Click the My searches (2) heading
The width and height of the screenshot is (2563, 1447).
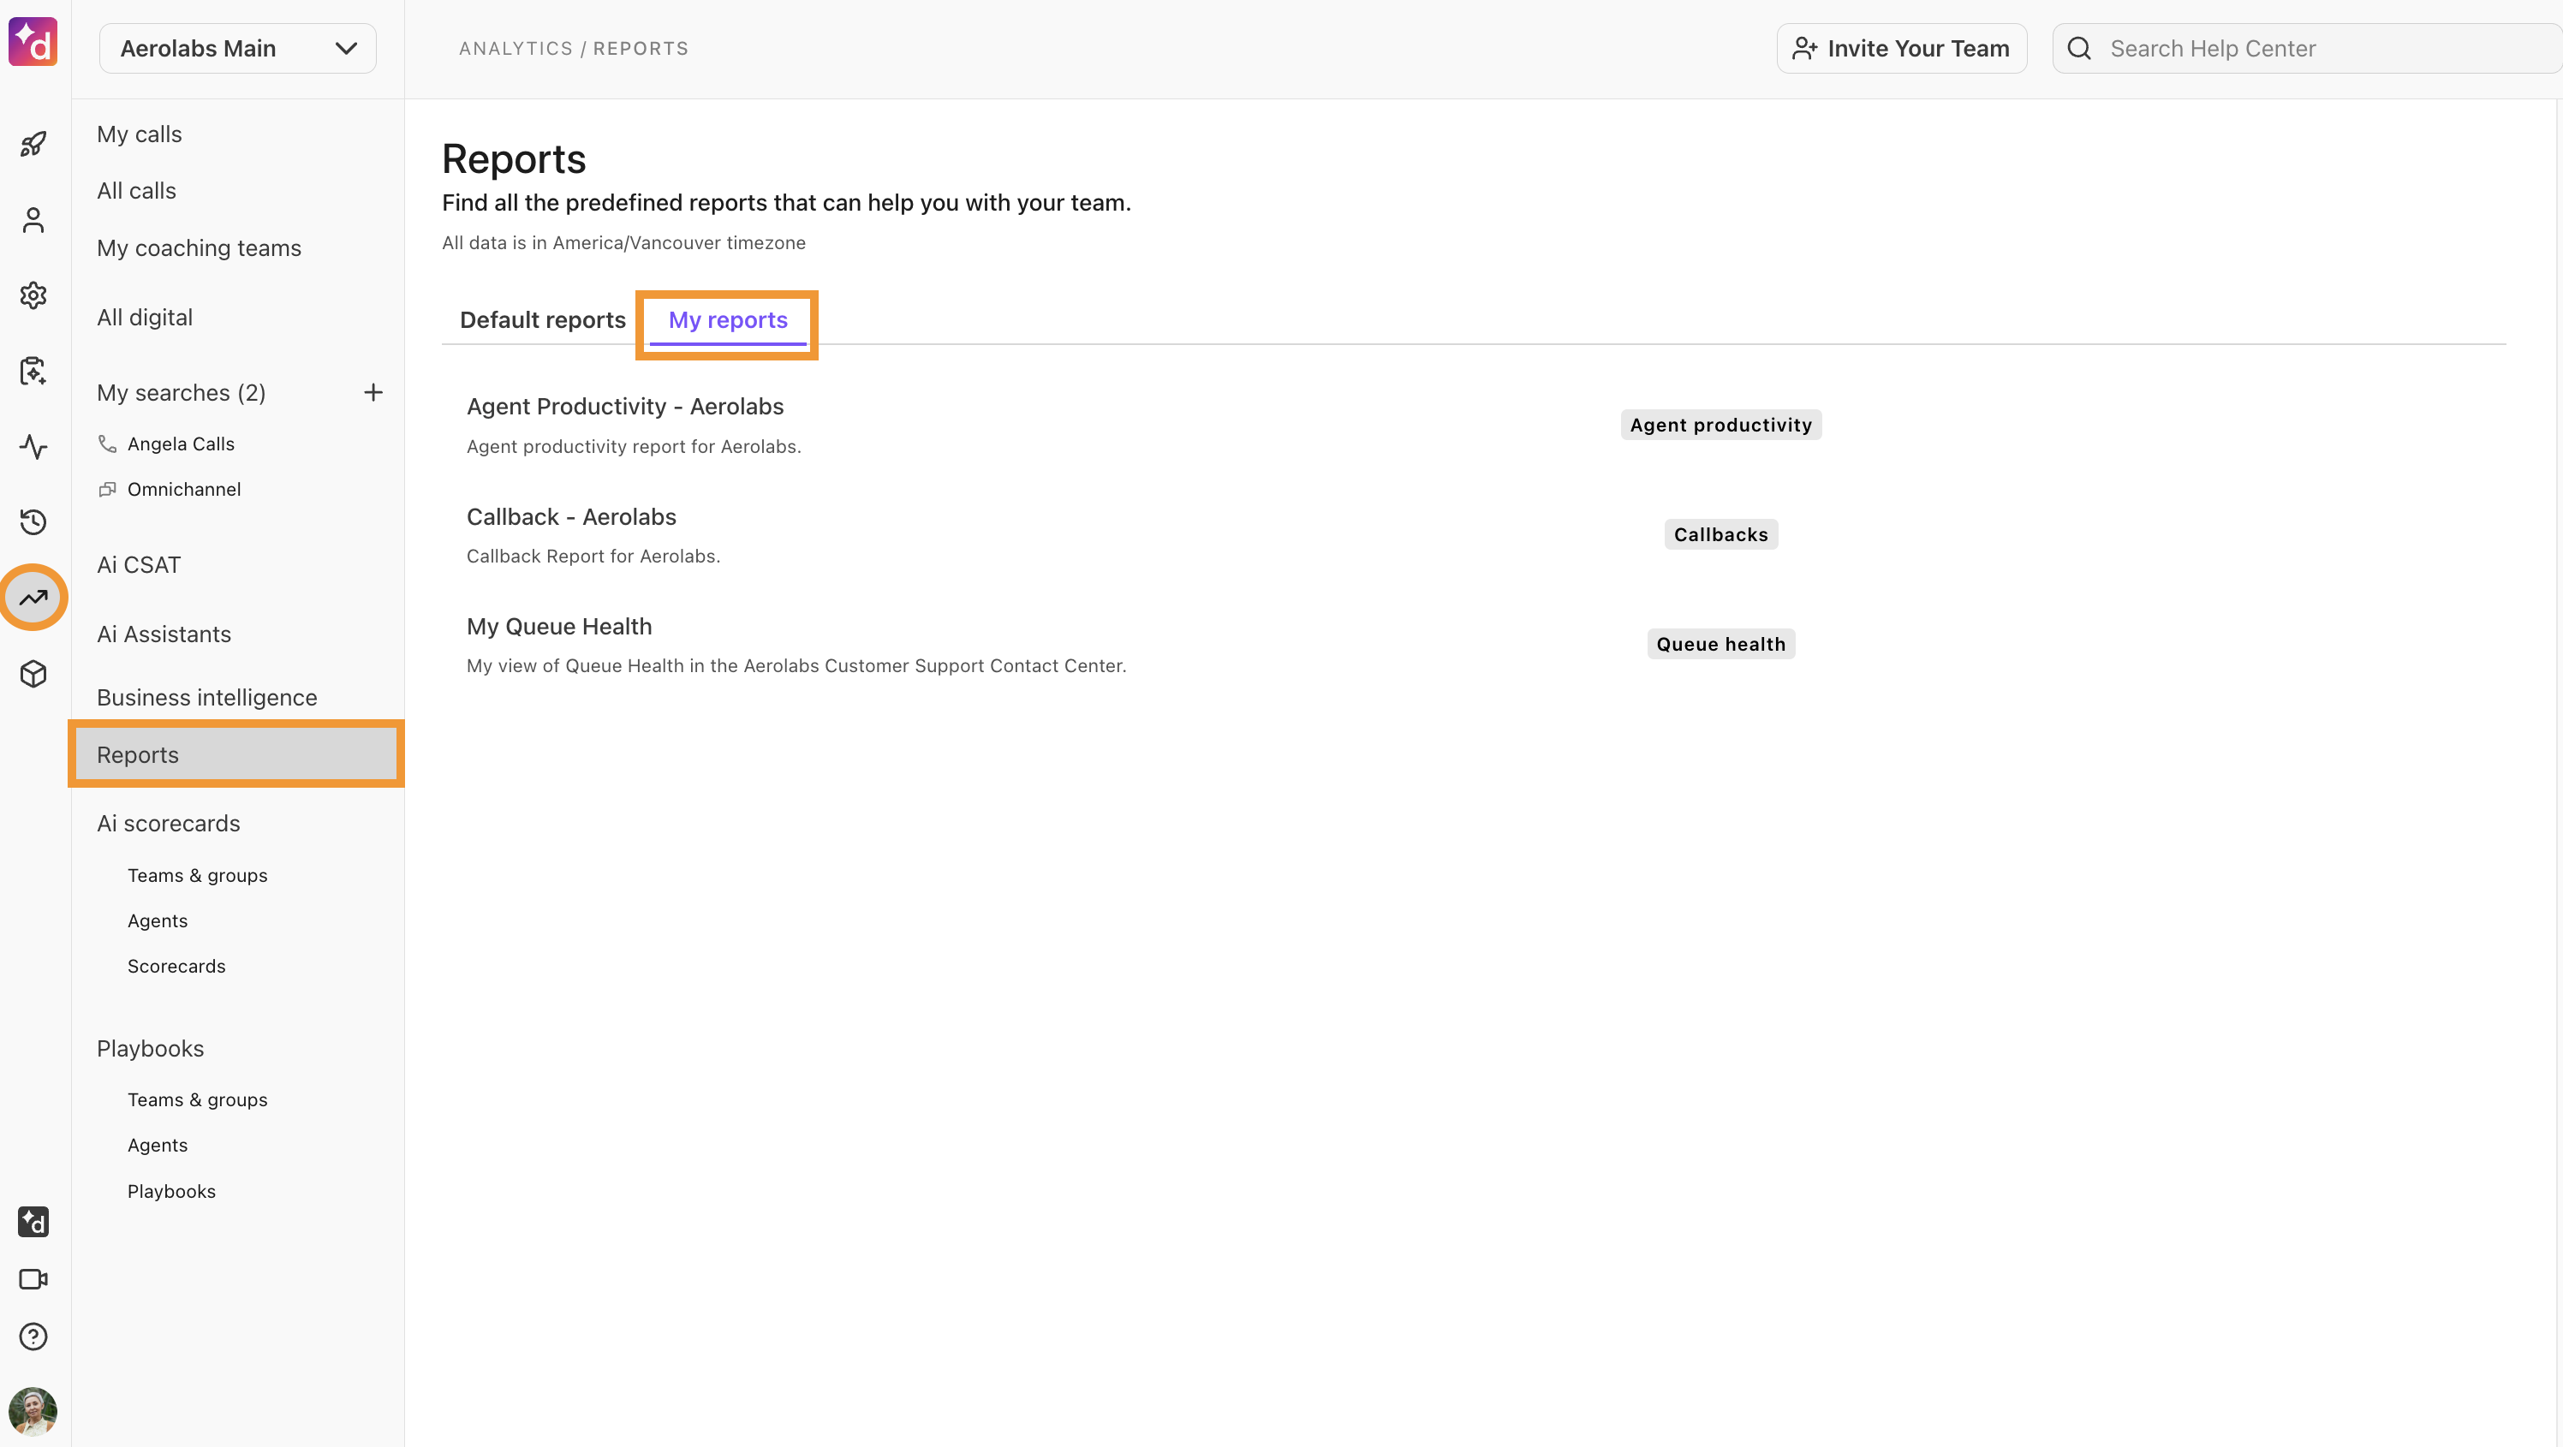[181, 393]
